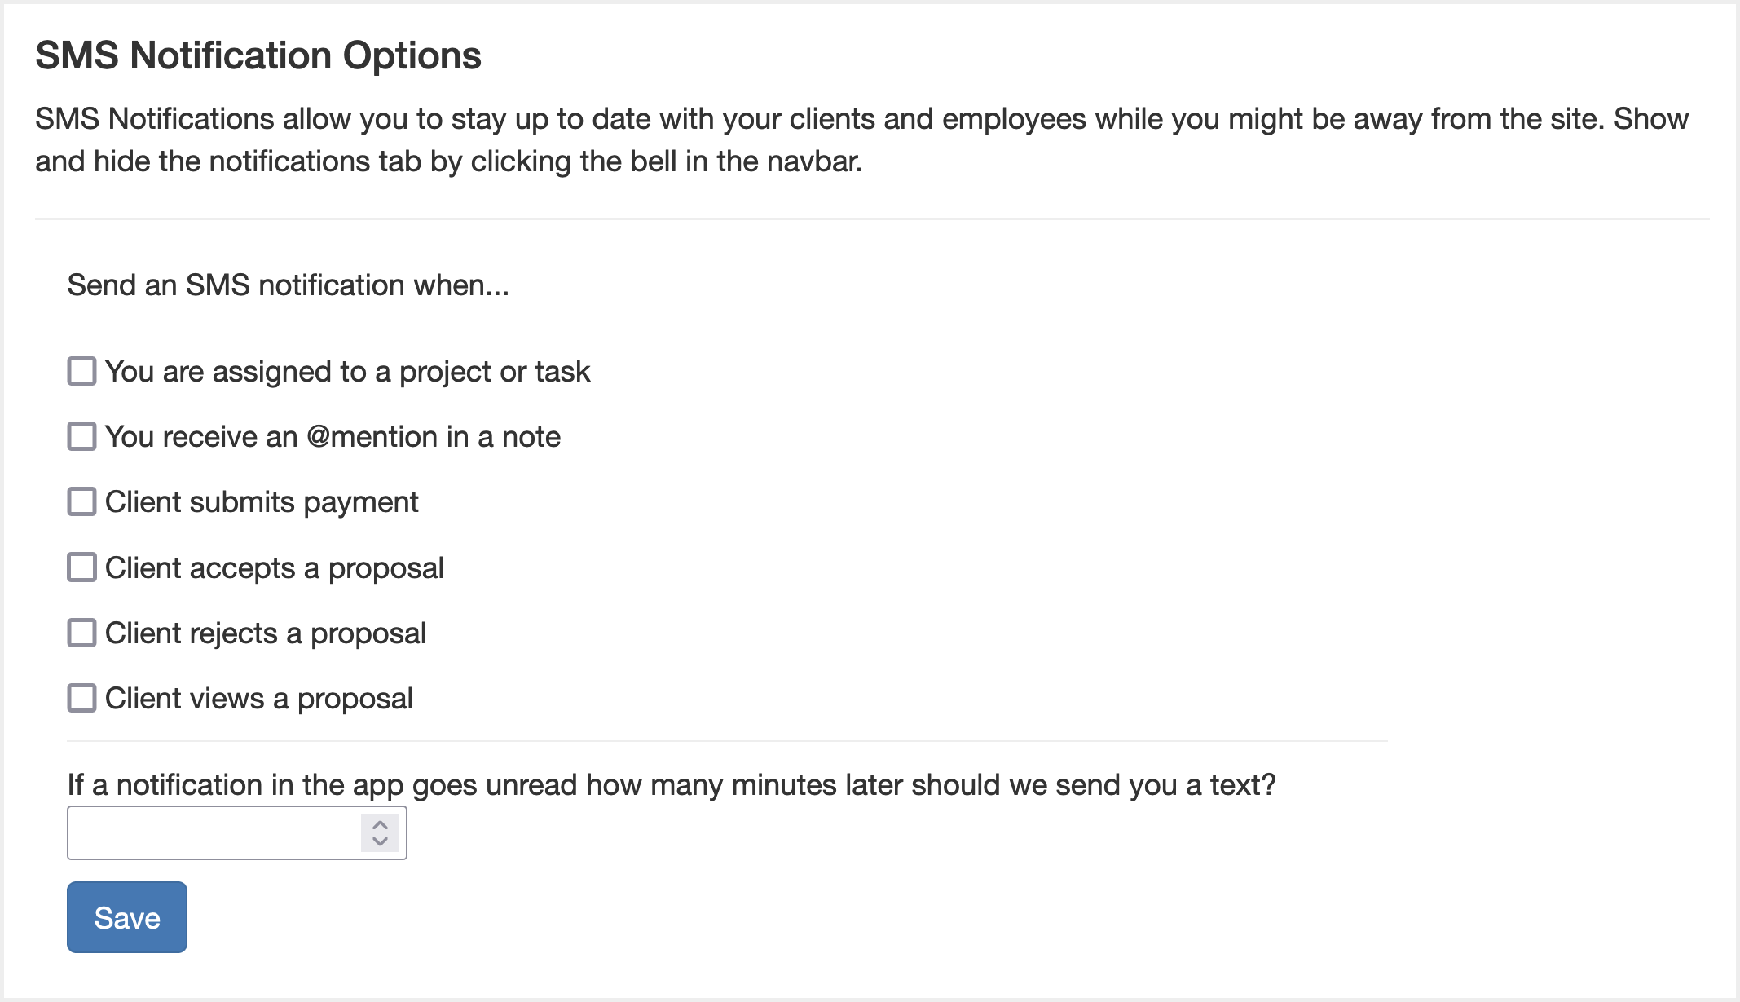This screenshot has width=1740, height=1002.
Task: Enable 'Client submits payment' notification checkbox
Action: (80, 502)
